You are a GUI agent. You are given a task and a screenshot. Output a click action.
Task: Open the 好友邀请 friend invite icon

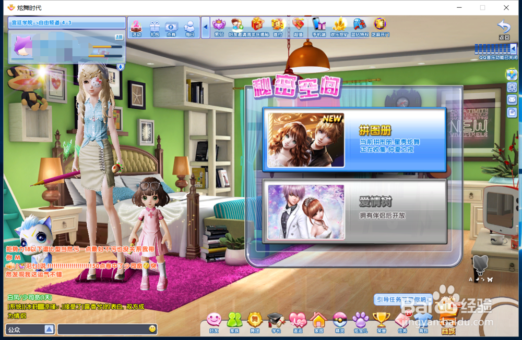[x=238, y=28]
